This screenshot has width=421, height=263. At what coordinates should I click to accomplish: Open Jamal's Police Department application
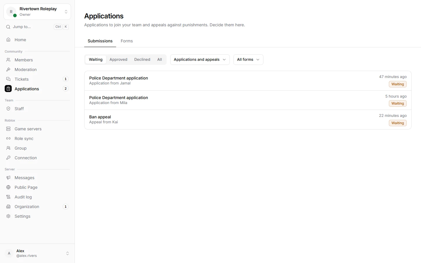[248, 81]
